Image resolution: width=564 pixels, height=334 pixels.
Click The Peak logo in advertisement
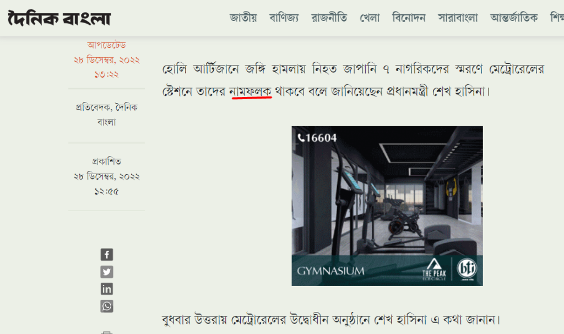434,269
